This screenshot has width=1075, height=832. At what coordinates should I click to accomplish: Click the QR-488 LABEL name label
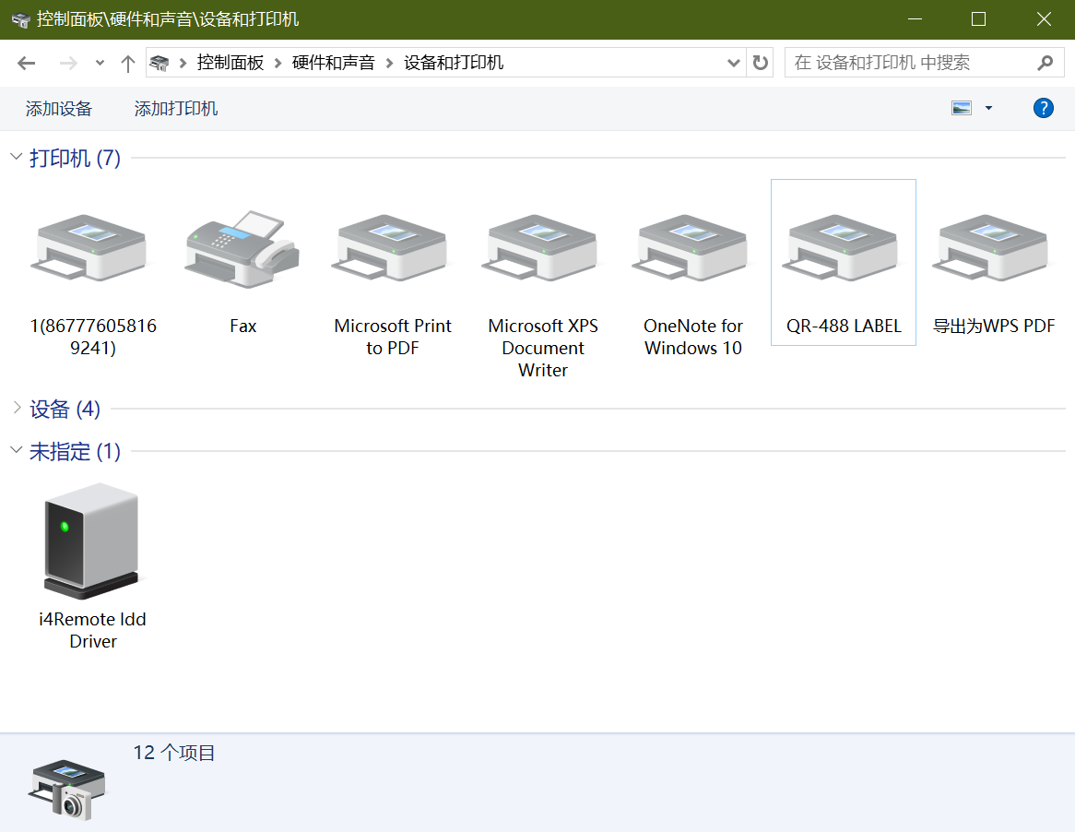click(844, 326)
